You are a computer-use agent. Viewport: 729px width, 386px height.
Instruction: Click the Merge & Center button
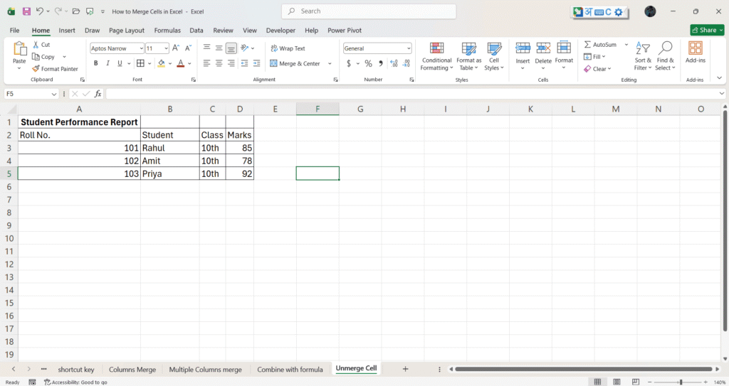[295, 64]
